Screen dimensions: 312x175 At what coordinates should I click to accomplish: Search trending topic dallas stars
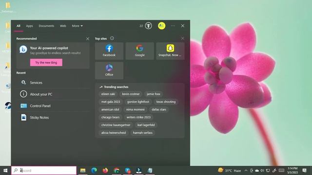tap(159, 109)
